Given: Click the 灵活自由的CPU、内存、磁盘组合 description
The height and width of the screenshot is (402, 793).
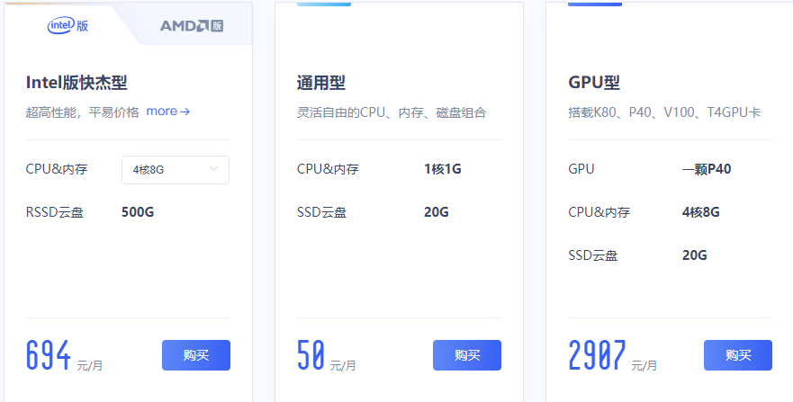Looking at the screenshot, I should (x=392, y=112).
